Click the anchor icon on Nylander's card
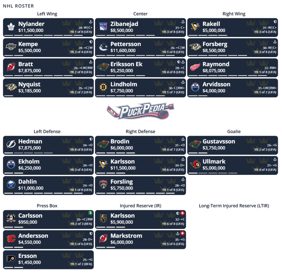 coord(91,22)
